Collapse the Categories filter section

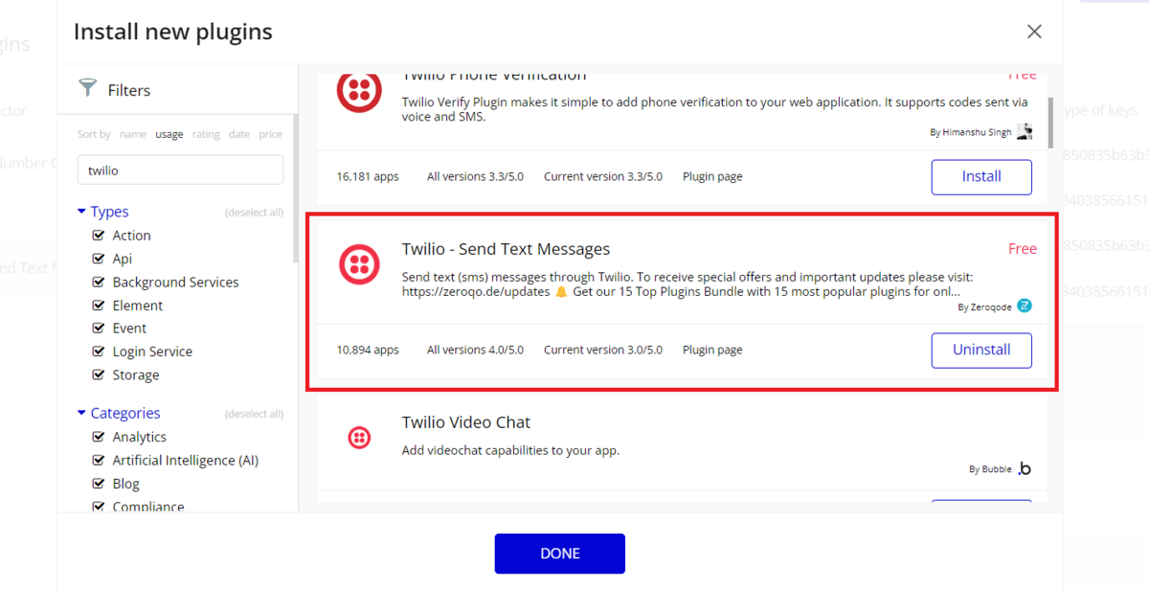(81, 413)
